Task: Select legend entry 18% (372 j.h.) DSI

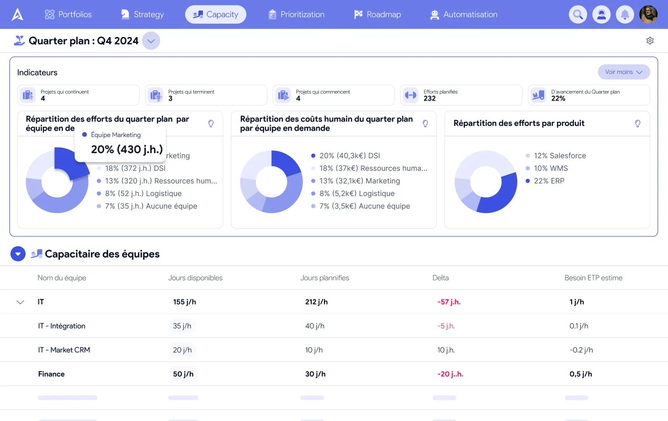Action: pos(132,168)
